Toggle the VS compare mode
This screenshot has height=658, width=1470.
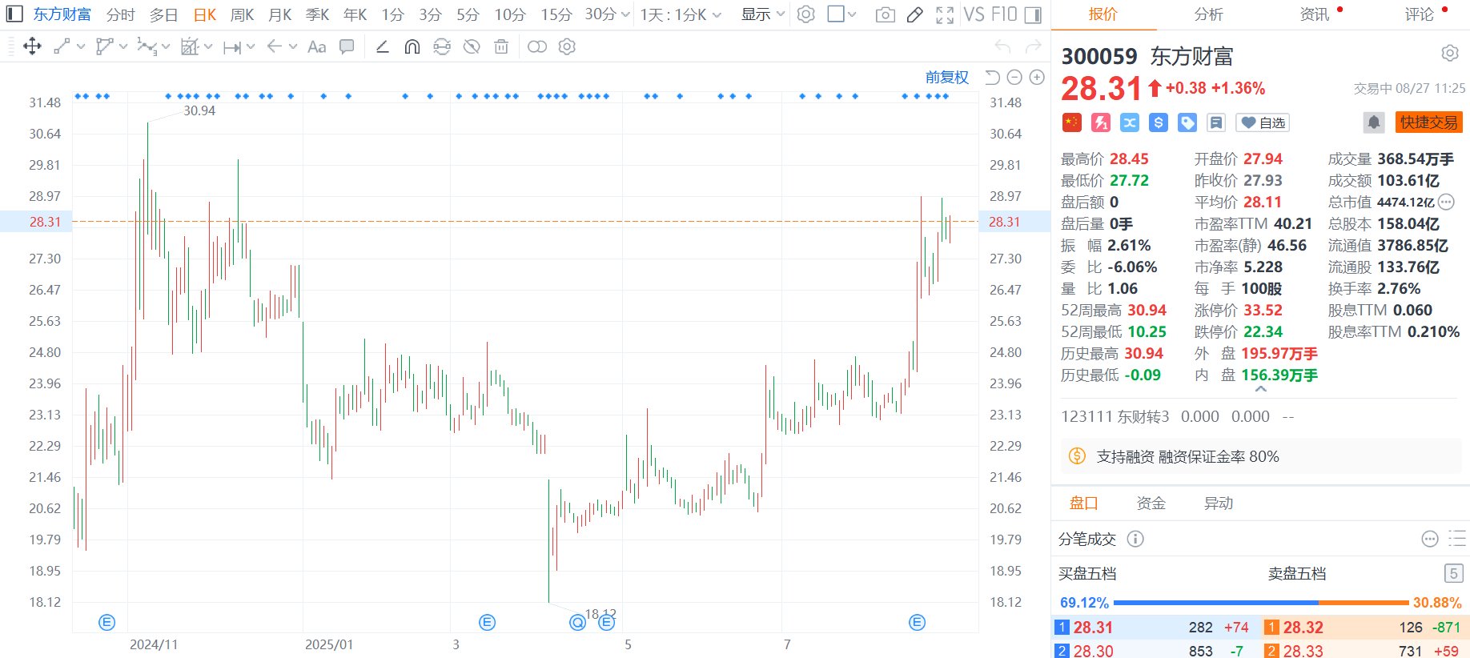pyautogui.click(x=974, y=15)
